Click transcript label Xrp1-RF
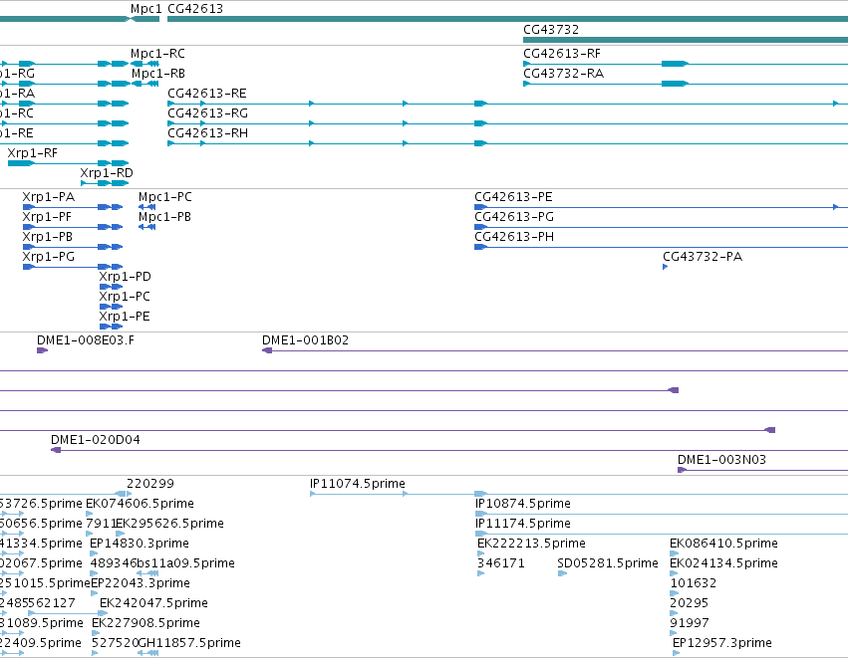The image size is (848, 658). point(33,153)
